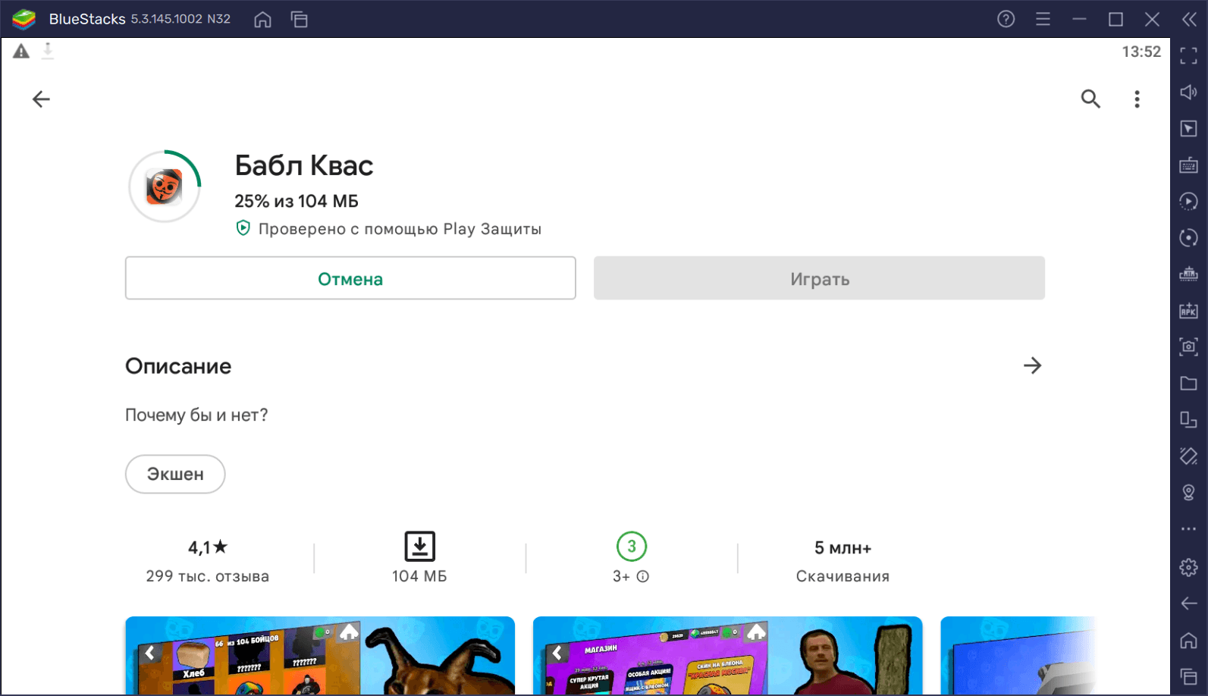1208x696 pixels.
Task: Click the back arrow in Play Store
Action: (41, 99)
